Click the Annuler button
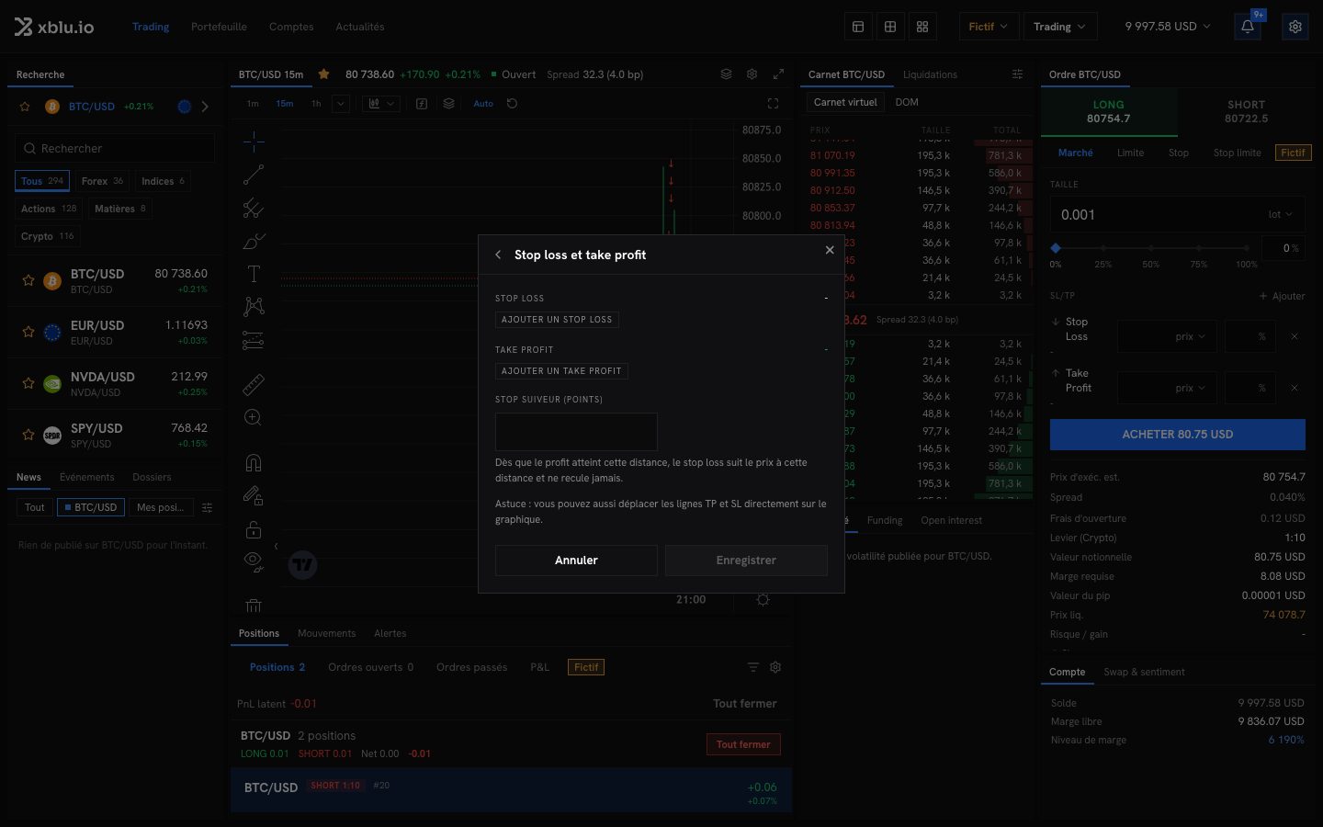This screenshot has width=1323, height=827. pyautogui.click(x=576, y=561)
